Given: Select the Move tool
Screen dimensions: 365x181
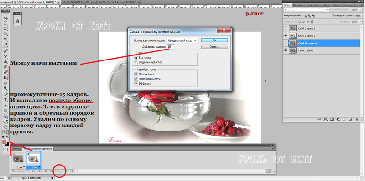Looking at the screenshot, I should (x=5, y=18).
